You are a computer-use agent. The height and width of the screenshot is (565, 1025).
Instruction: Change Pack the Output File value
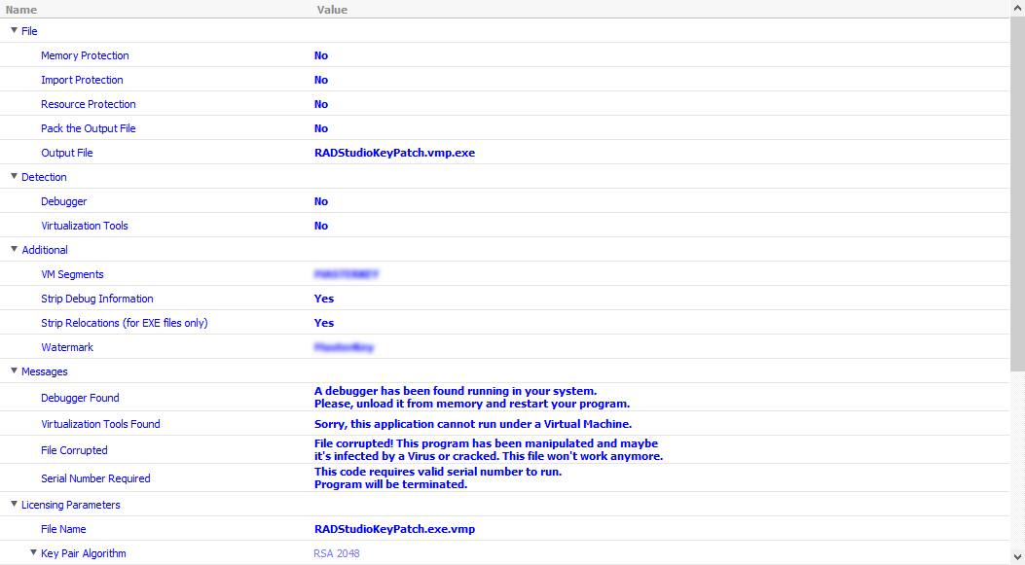[x=321, y=128]
